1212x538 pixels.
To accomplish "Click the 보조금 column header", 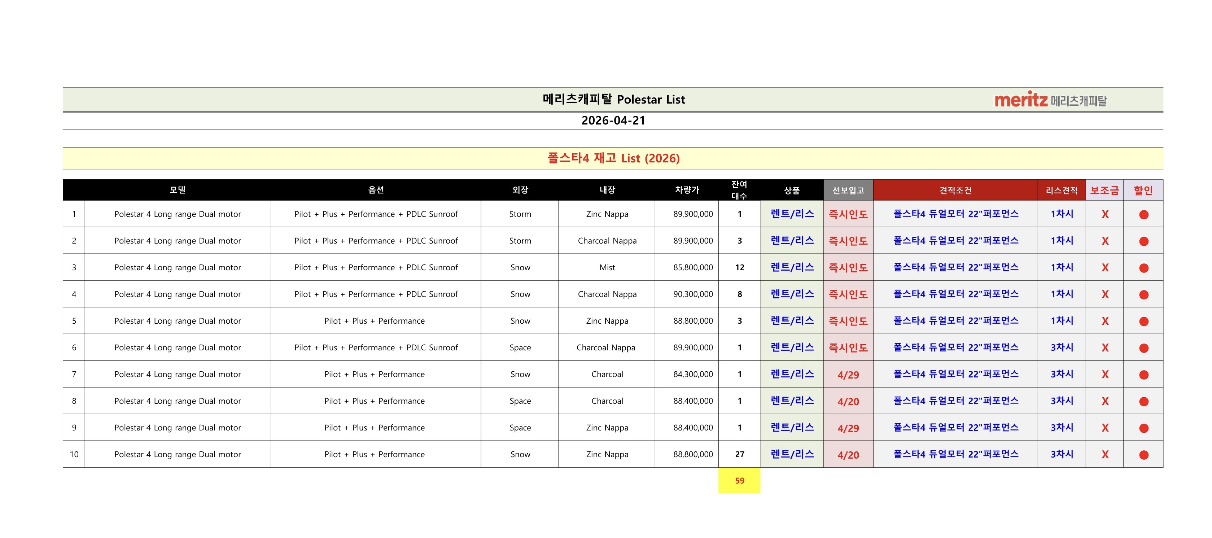I will [1104, 190].
